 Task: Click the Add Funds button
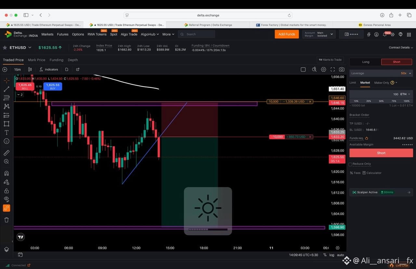[287, 34]
